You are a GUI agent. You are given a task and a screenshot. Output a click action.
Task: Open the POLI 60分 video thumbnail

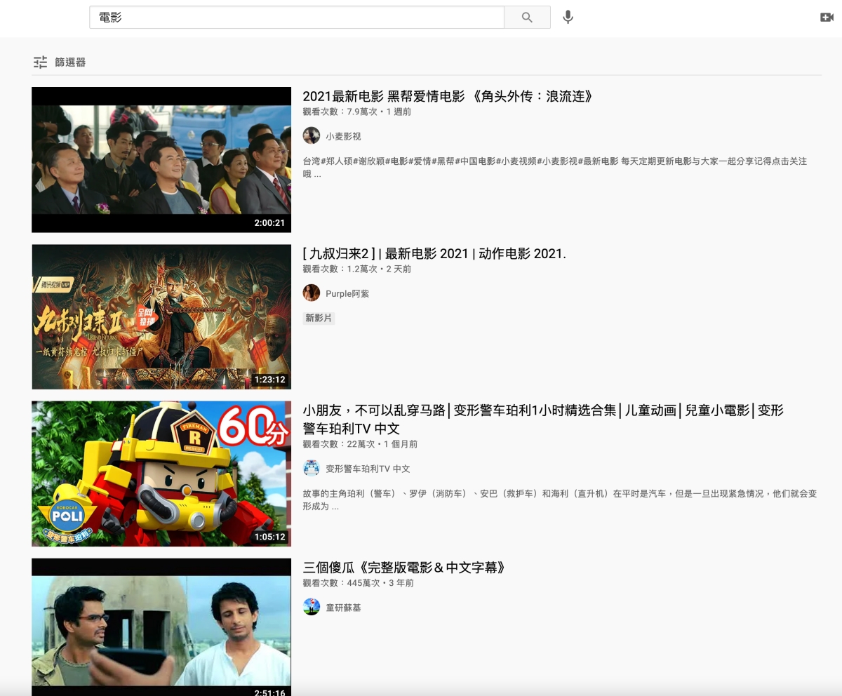161,474
